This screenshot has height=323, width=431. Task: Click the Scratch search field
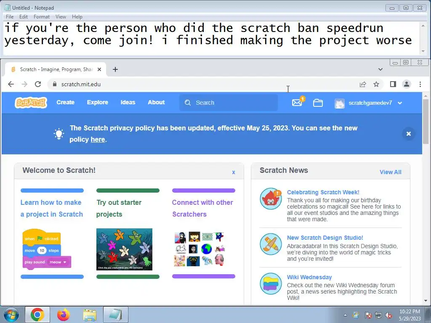coord(229,103)
